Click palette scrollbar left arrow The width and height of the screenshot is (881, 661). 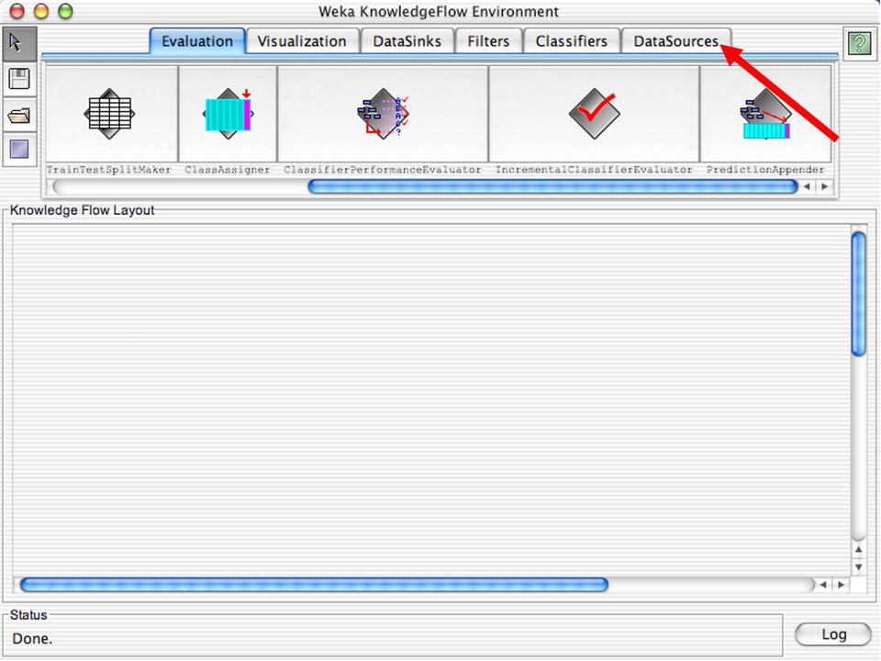[807, 186]
